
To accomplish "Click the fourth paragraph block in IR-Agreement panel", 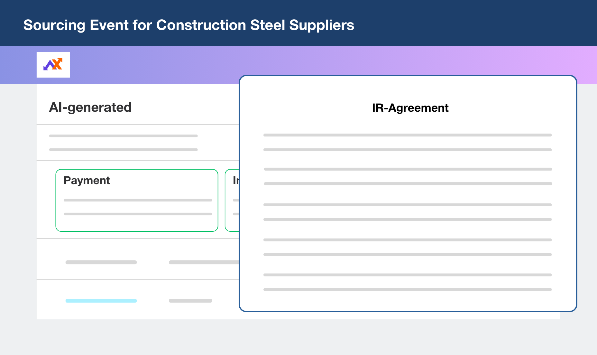I will 408,247.
